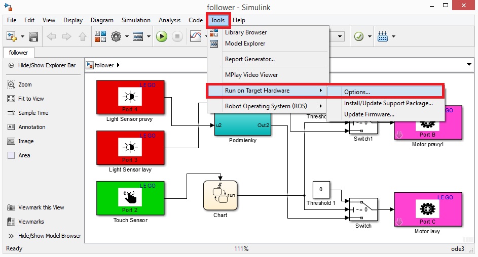Toggle Hide/Show Model Browser

45,236
